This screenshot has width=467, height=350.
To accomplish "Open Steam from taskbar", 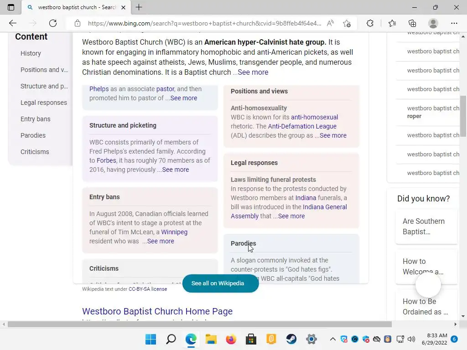I will coord(291,339).
